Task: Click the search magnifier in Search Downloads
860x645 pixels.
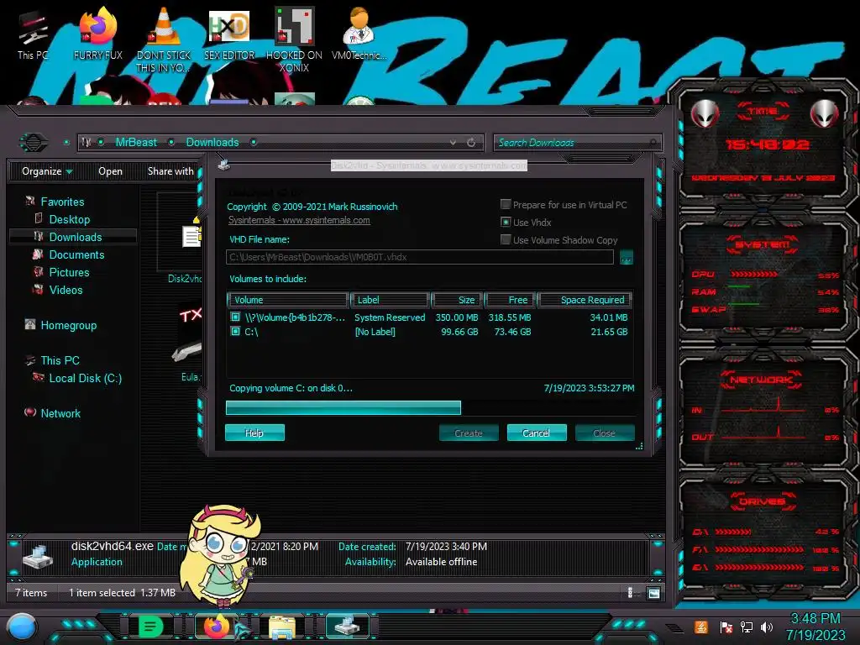Action: coord(653,143)
